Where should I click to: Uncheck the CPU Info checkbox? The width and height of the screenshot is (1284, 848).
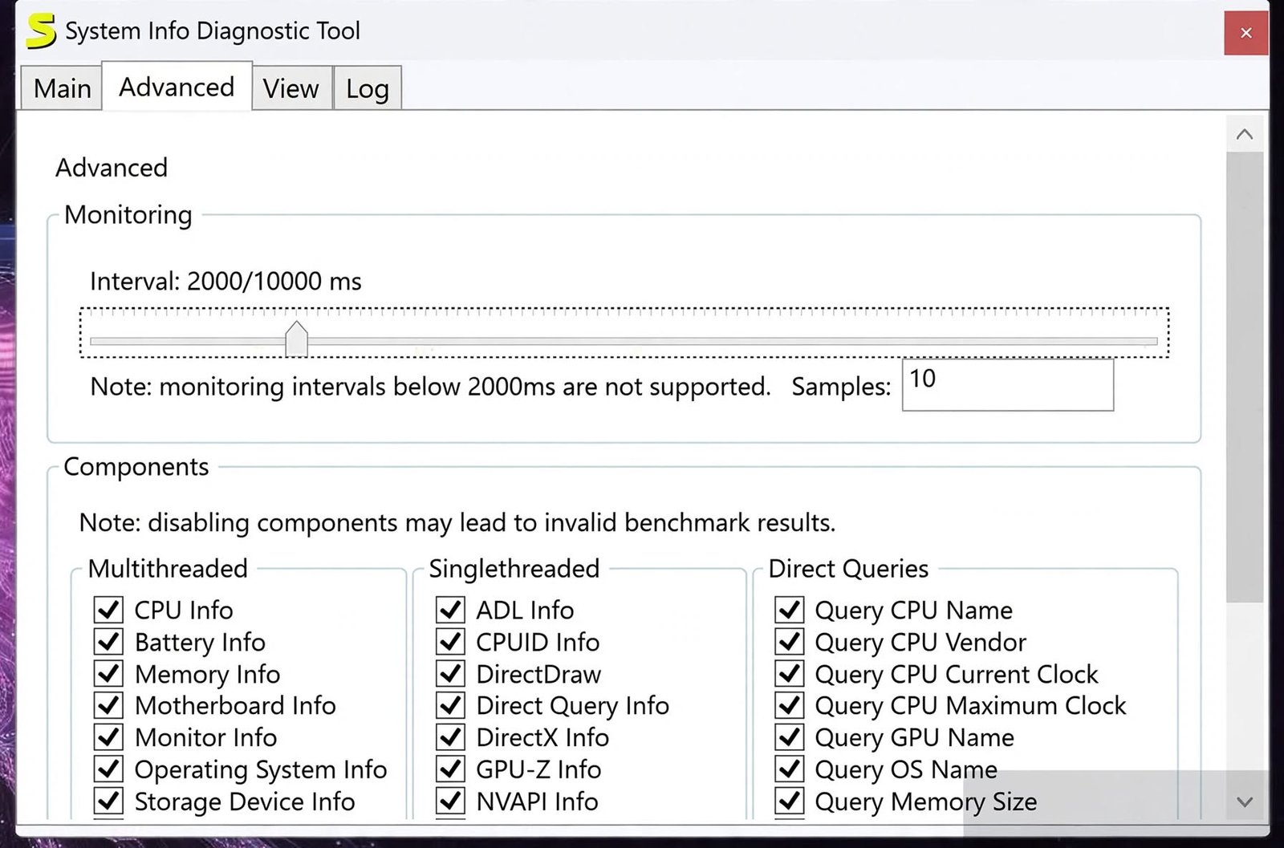pyautogui.click(x=108, y=610)
